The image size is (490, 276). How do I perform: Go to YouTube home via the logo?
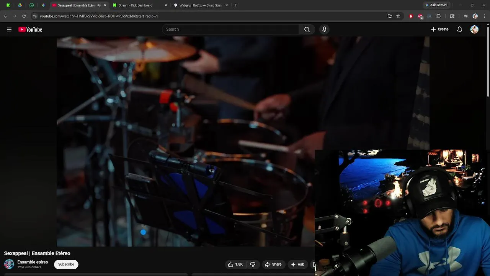pyautogui.click(x=30, y=30)
